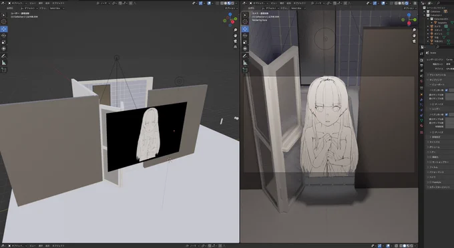Switch perspective/orthographic icon in left viewport
454x248 pixels.
pos(236,47)
